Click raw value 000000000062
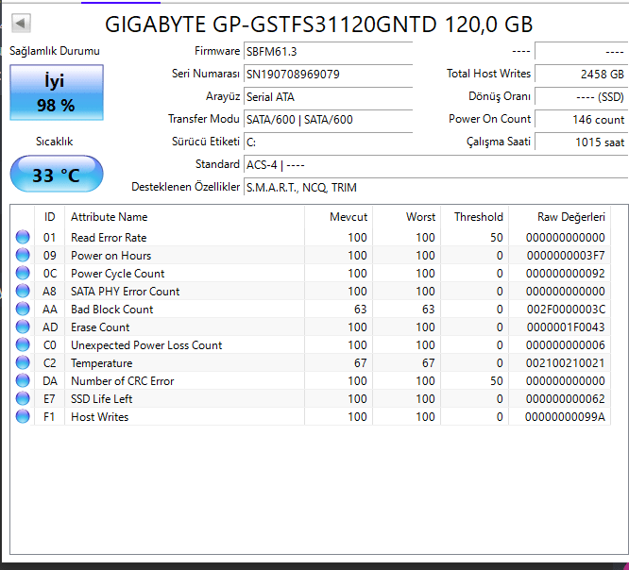Viewport: 629px width, 570px height. click(x=566, y=399)
